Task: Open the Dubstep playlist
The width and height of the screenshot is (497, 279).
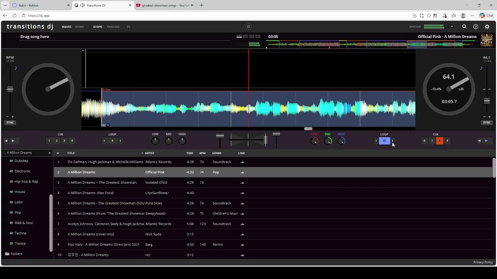Action: (x=21, y=161)
